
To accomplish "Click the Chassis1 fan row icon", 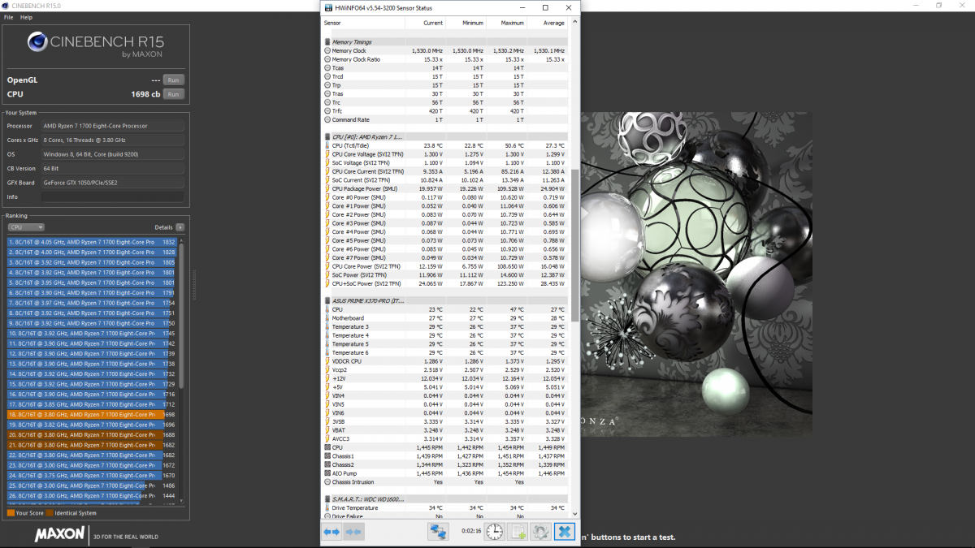I will click(x=327, y=456).
